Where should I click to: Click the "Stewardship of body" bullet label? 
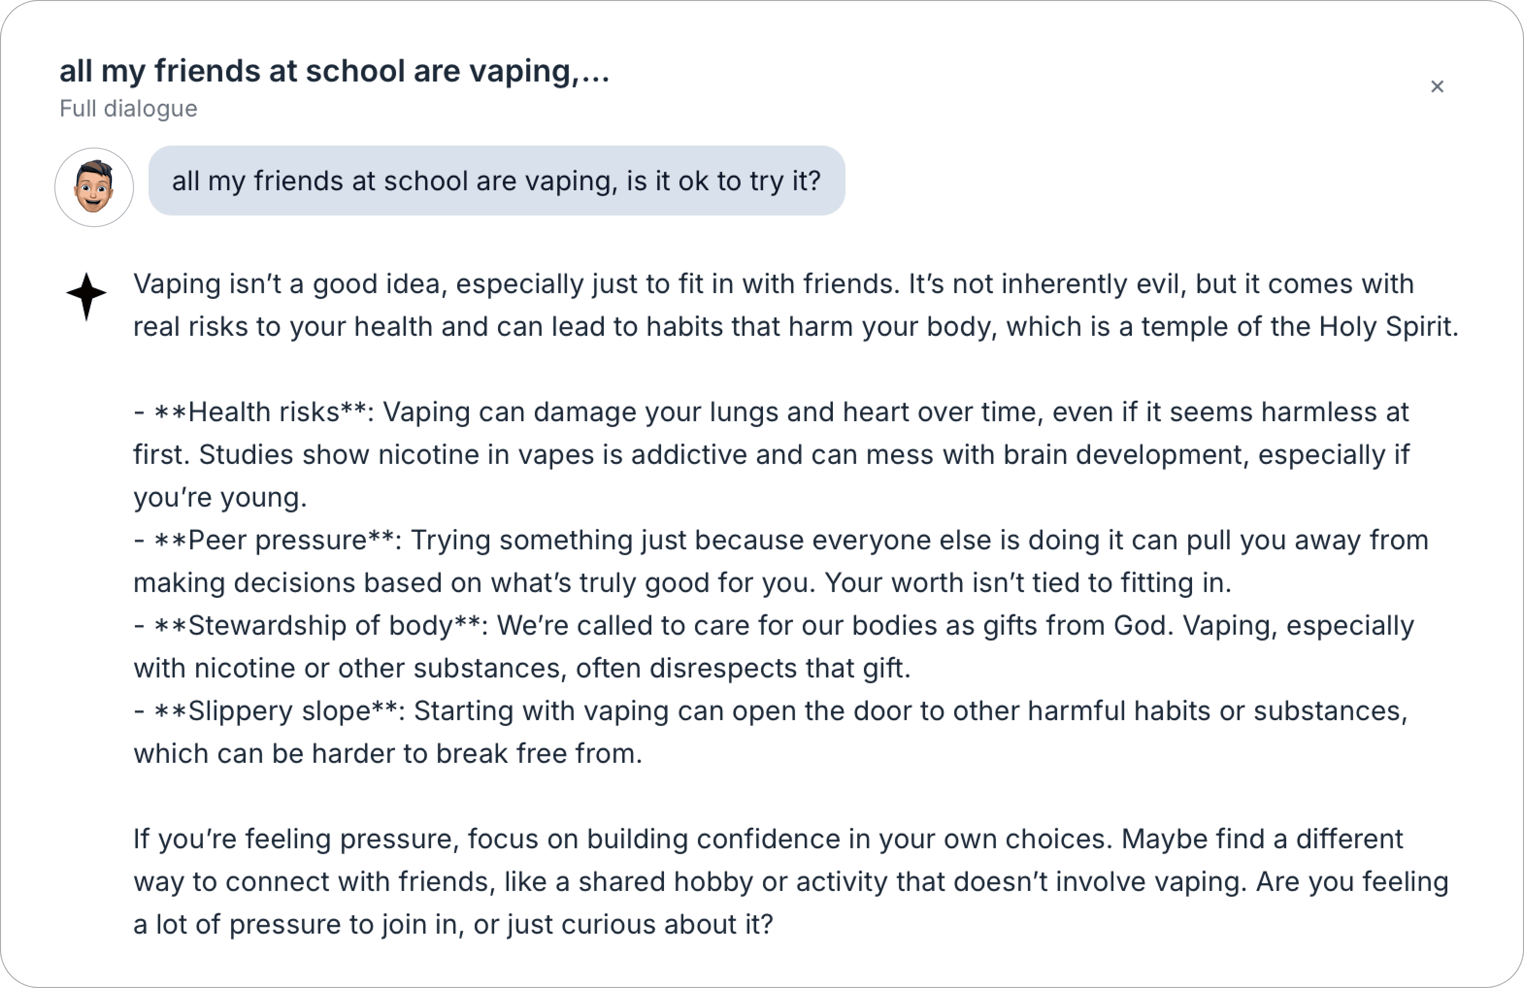tap(320, 626)
